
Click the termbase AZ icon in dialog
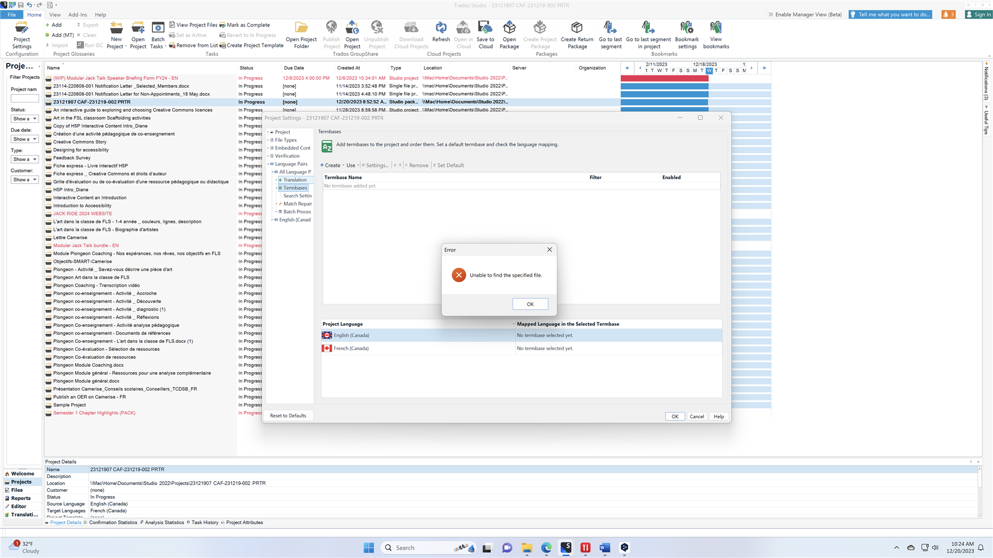[327, 146]
